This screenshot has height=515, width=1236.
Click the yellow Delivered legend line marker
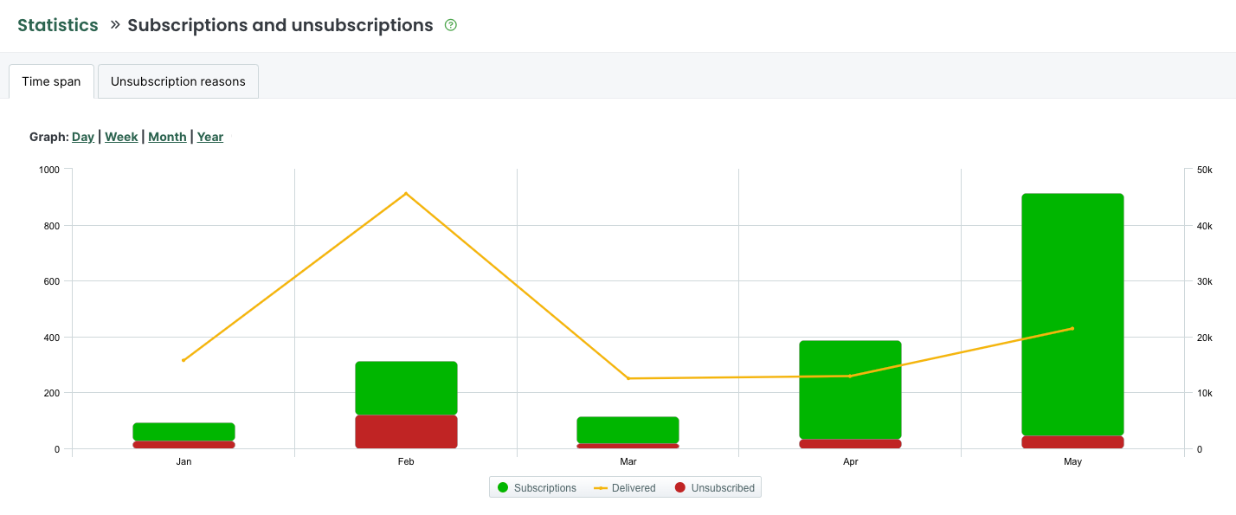pos(601,488)
